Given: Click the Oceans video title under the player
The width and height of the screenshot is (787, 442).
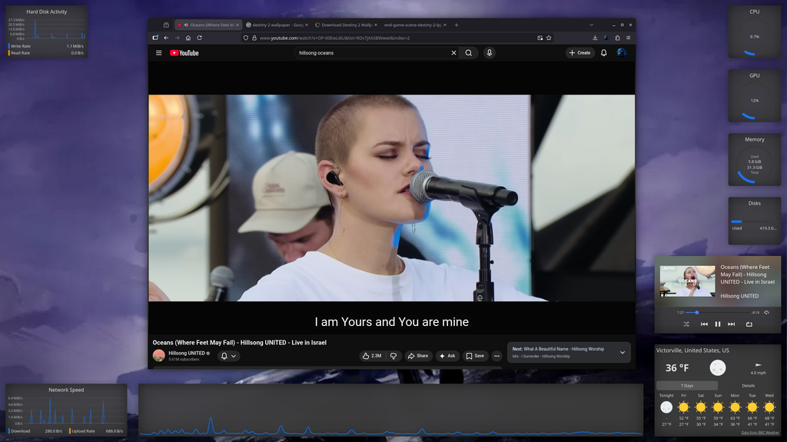Looking at the screenshot, I should pyautogui.click(x=240, y=343).
